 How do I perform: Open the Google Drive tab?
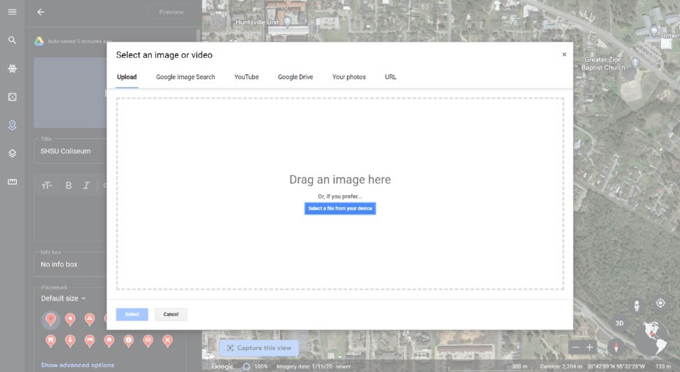click(x=295, y=77)
